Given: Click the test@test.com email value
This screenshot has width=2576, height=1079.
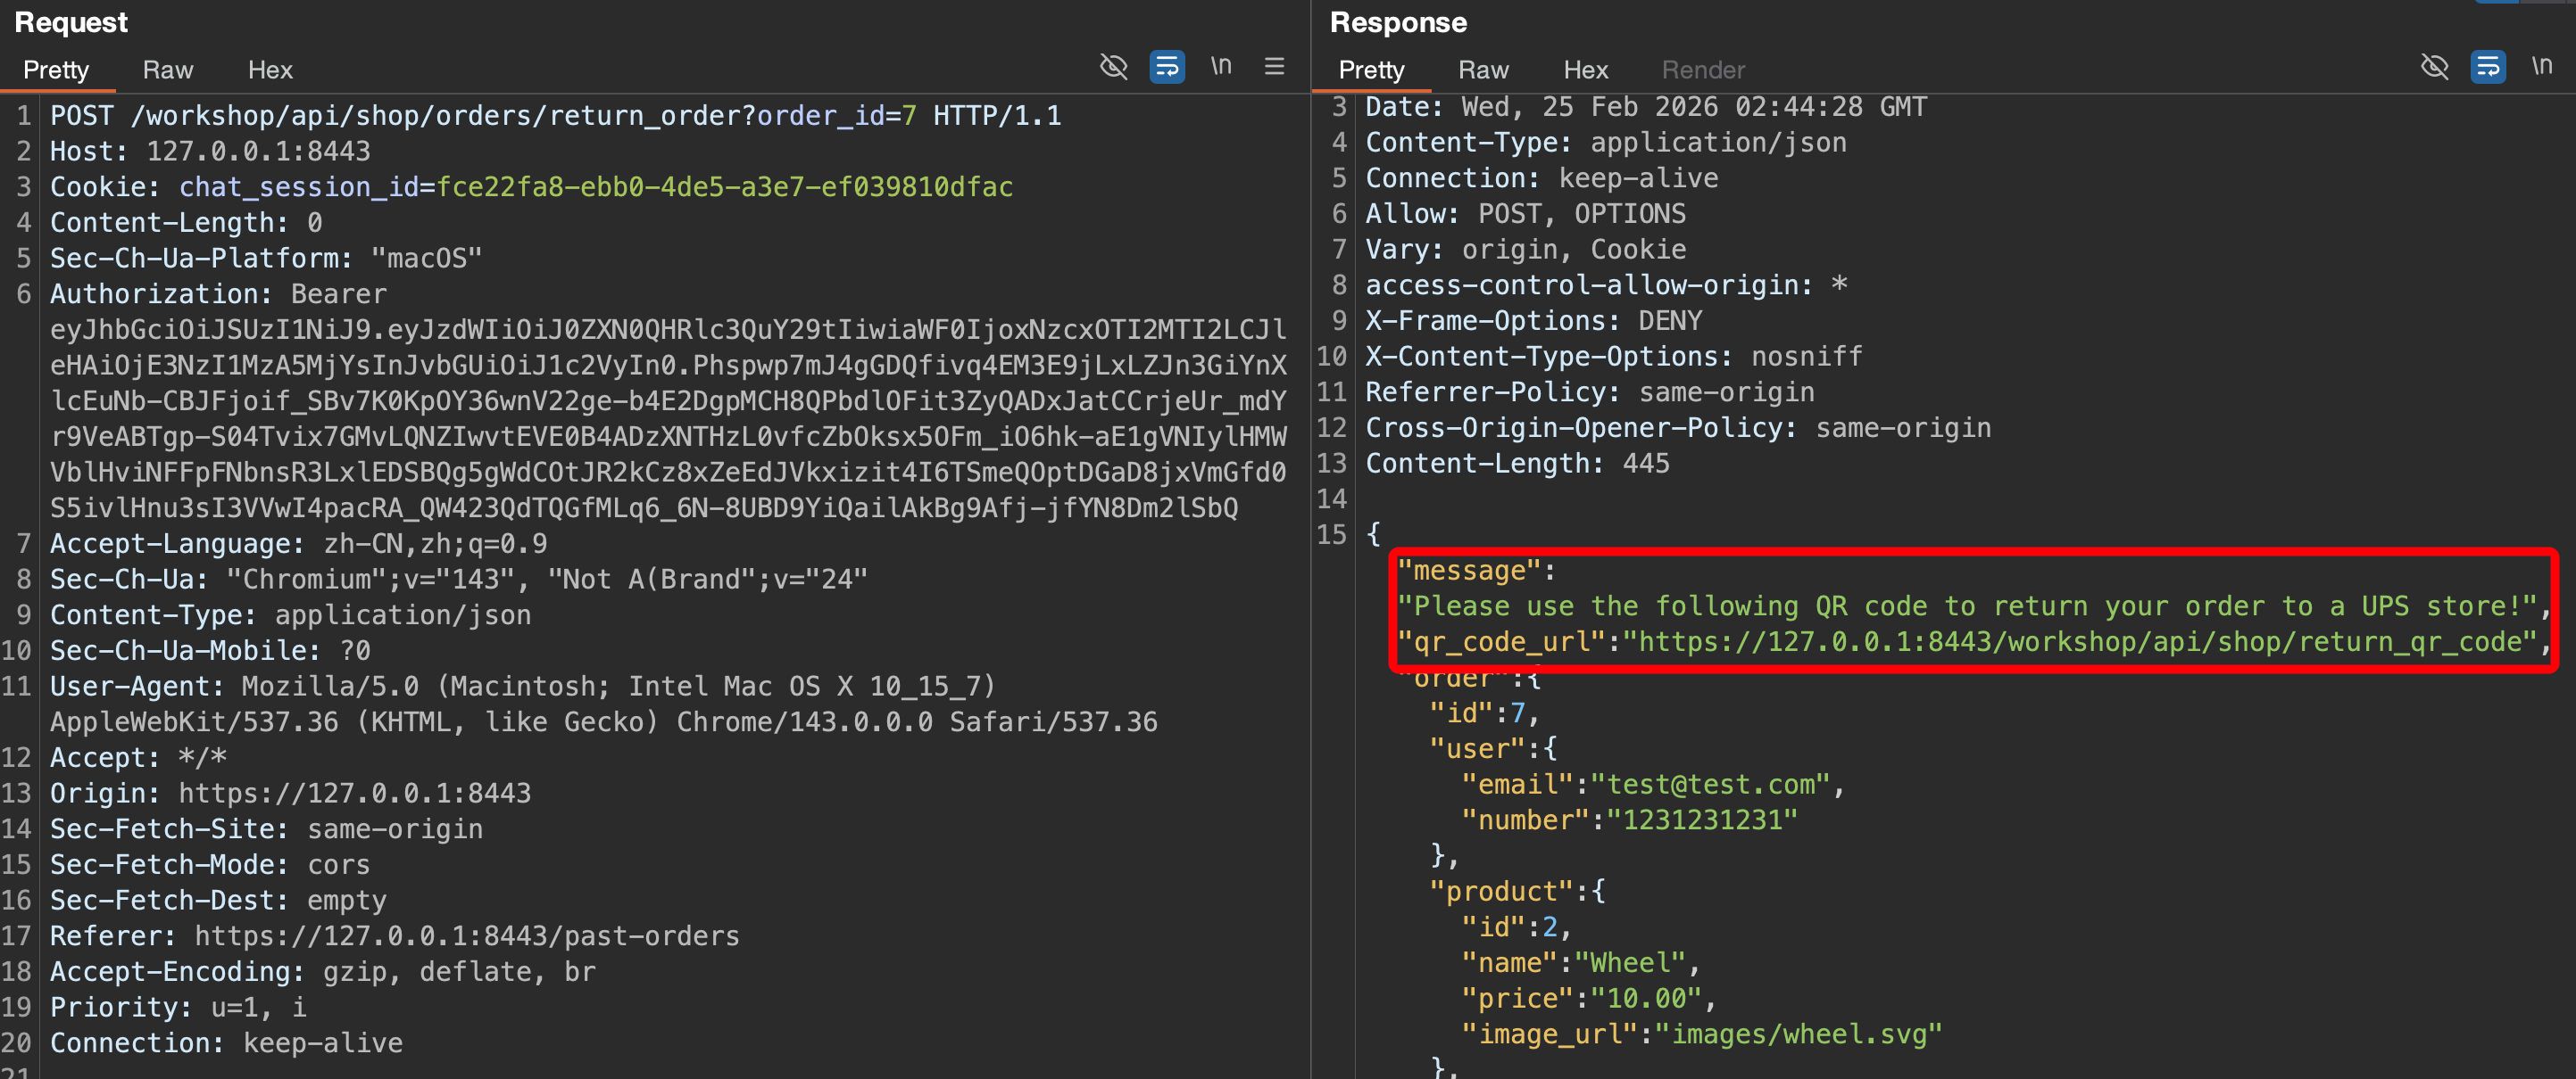Looking at the screenshot, I should tap(1710, 784).
